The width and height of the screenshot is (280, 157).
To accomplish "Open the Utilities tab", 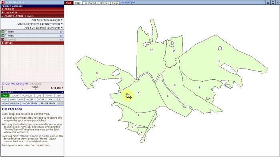I will tap(104, 3).
